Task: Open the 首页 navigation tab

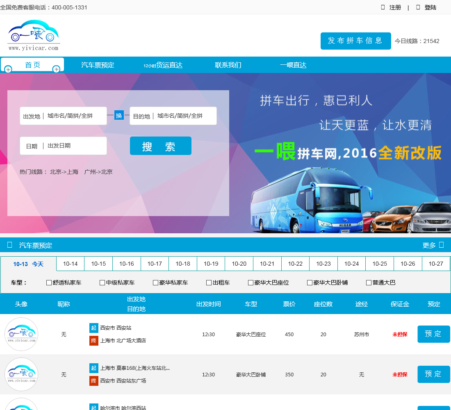Action: (x=32, y=65)
